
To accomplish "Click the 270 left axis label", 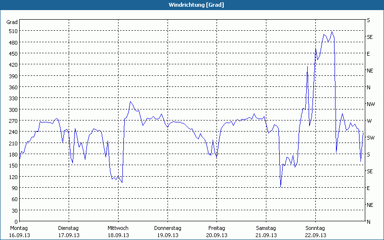I will (x=13, y=121).
